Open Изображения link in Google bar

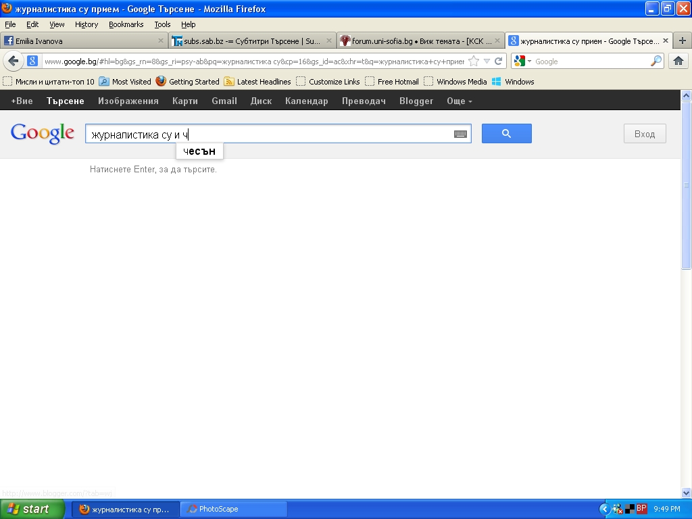[128, 101]
